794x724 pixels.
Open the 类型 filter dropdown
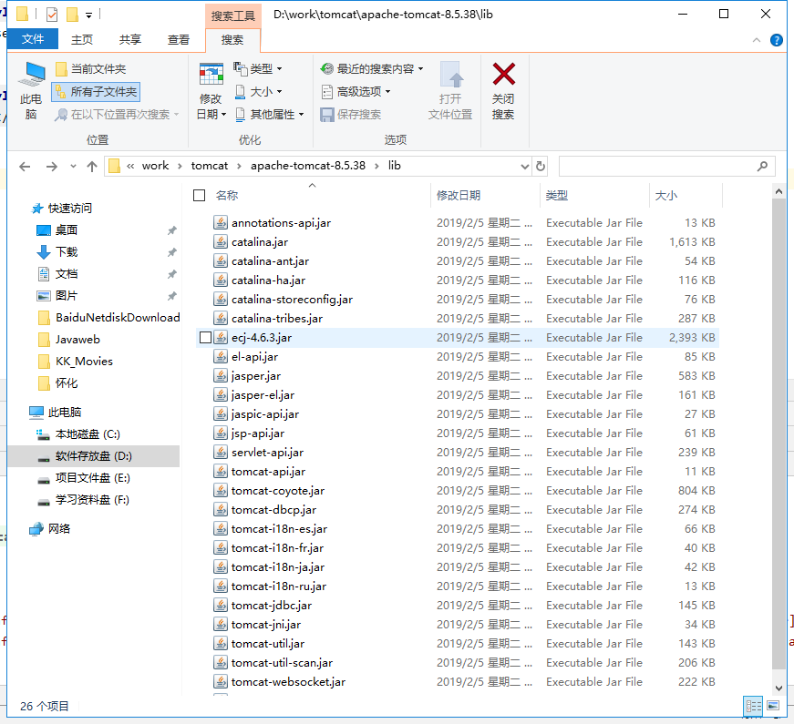point(258,68)
